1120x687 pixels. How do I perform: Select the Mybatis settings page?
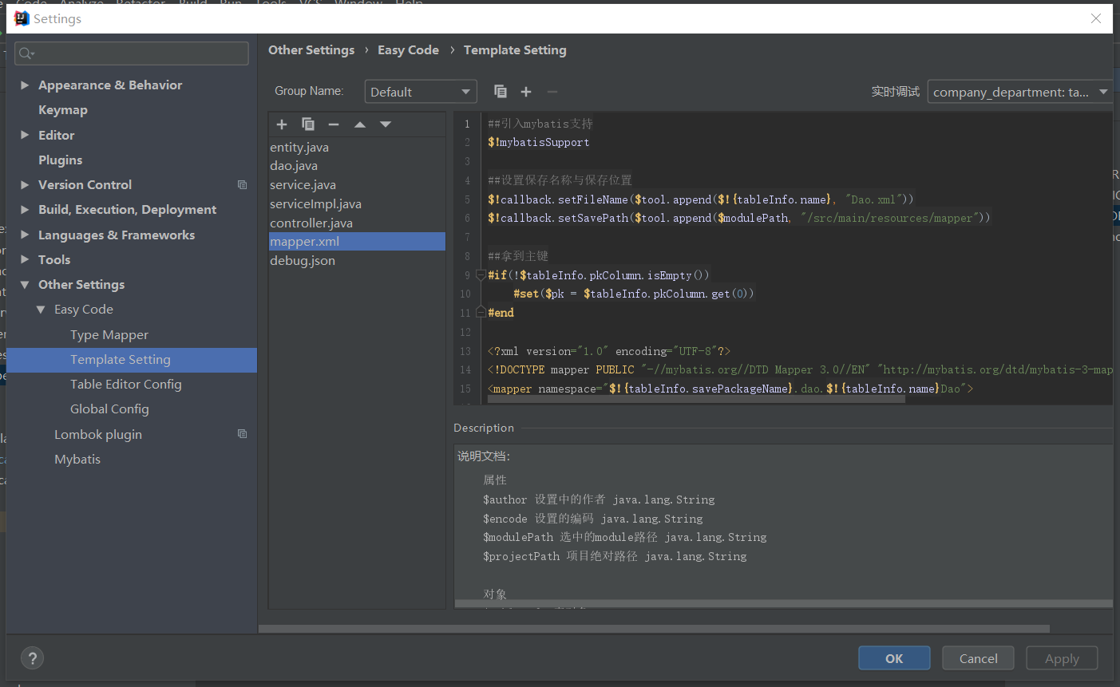click(77, 459)
